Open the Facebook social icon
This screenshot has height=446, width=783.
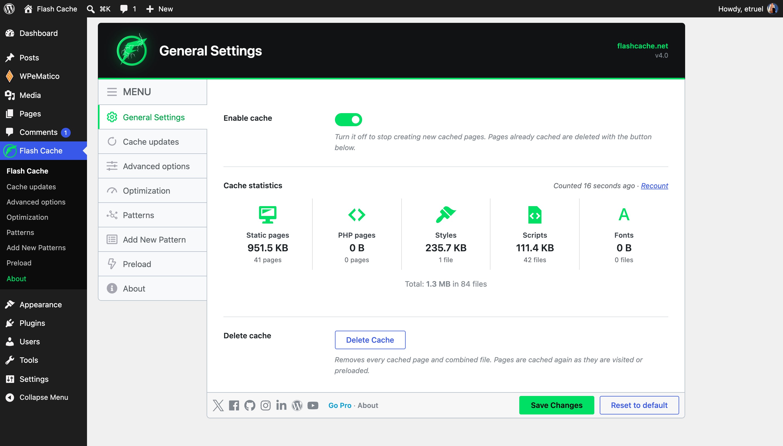[x=234, y=405]
